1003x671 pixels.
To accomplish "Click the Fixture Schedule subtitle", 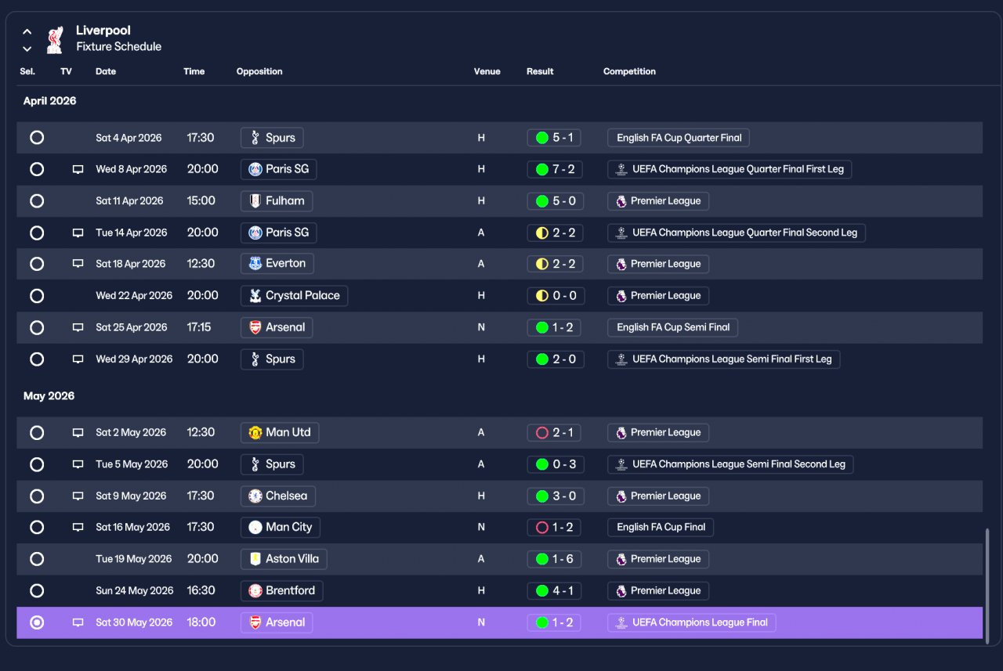I will click(119, 47).
